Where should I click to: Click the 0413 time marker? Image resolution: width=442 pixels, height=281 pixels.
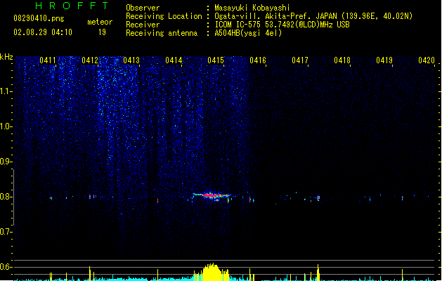(131, 60)
